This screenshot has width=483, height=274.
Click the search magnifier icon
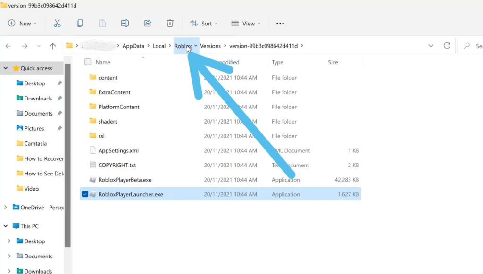click(x=467, y=46)
